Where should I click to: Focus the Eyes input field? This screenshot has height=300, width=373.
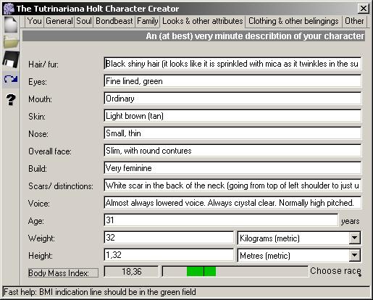pyautogui.click(x=232, y=81)
